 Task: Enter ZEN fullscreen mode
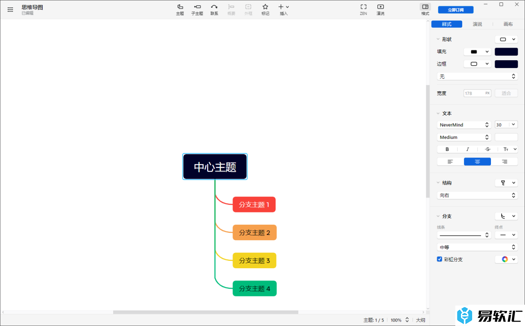[363, 10]
